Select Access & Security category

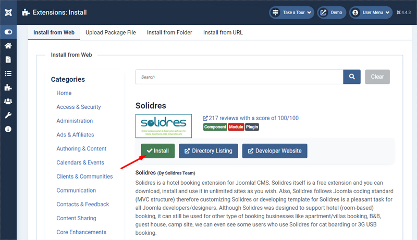click(79, 107)
